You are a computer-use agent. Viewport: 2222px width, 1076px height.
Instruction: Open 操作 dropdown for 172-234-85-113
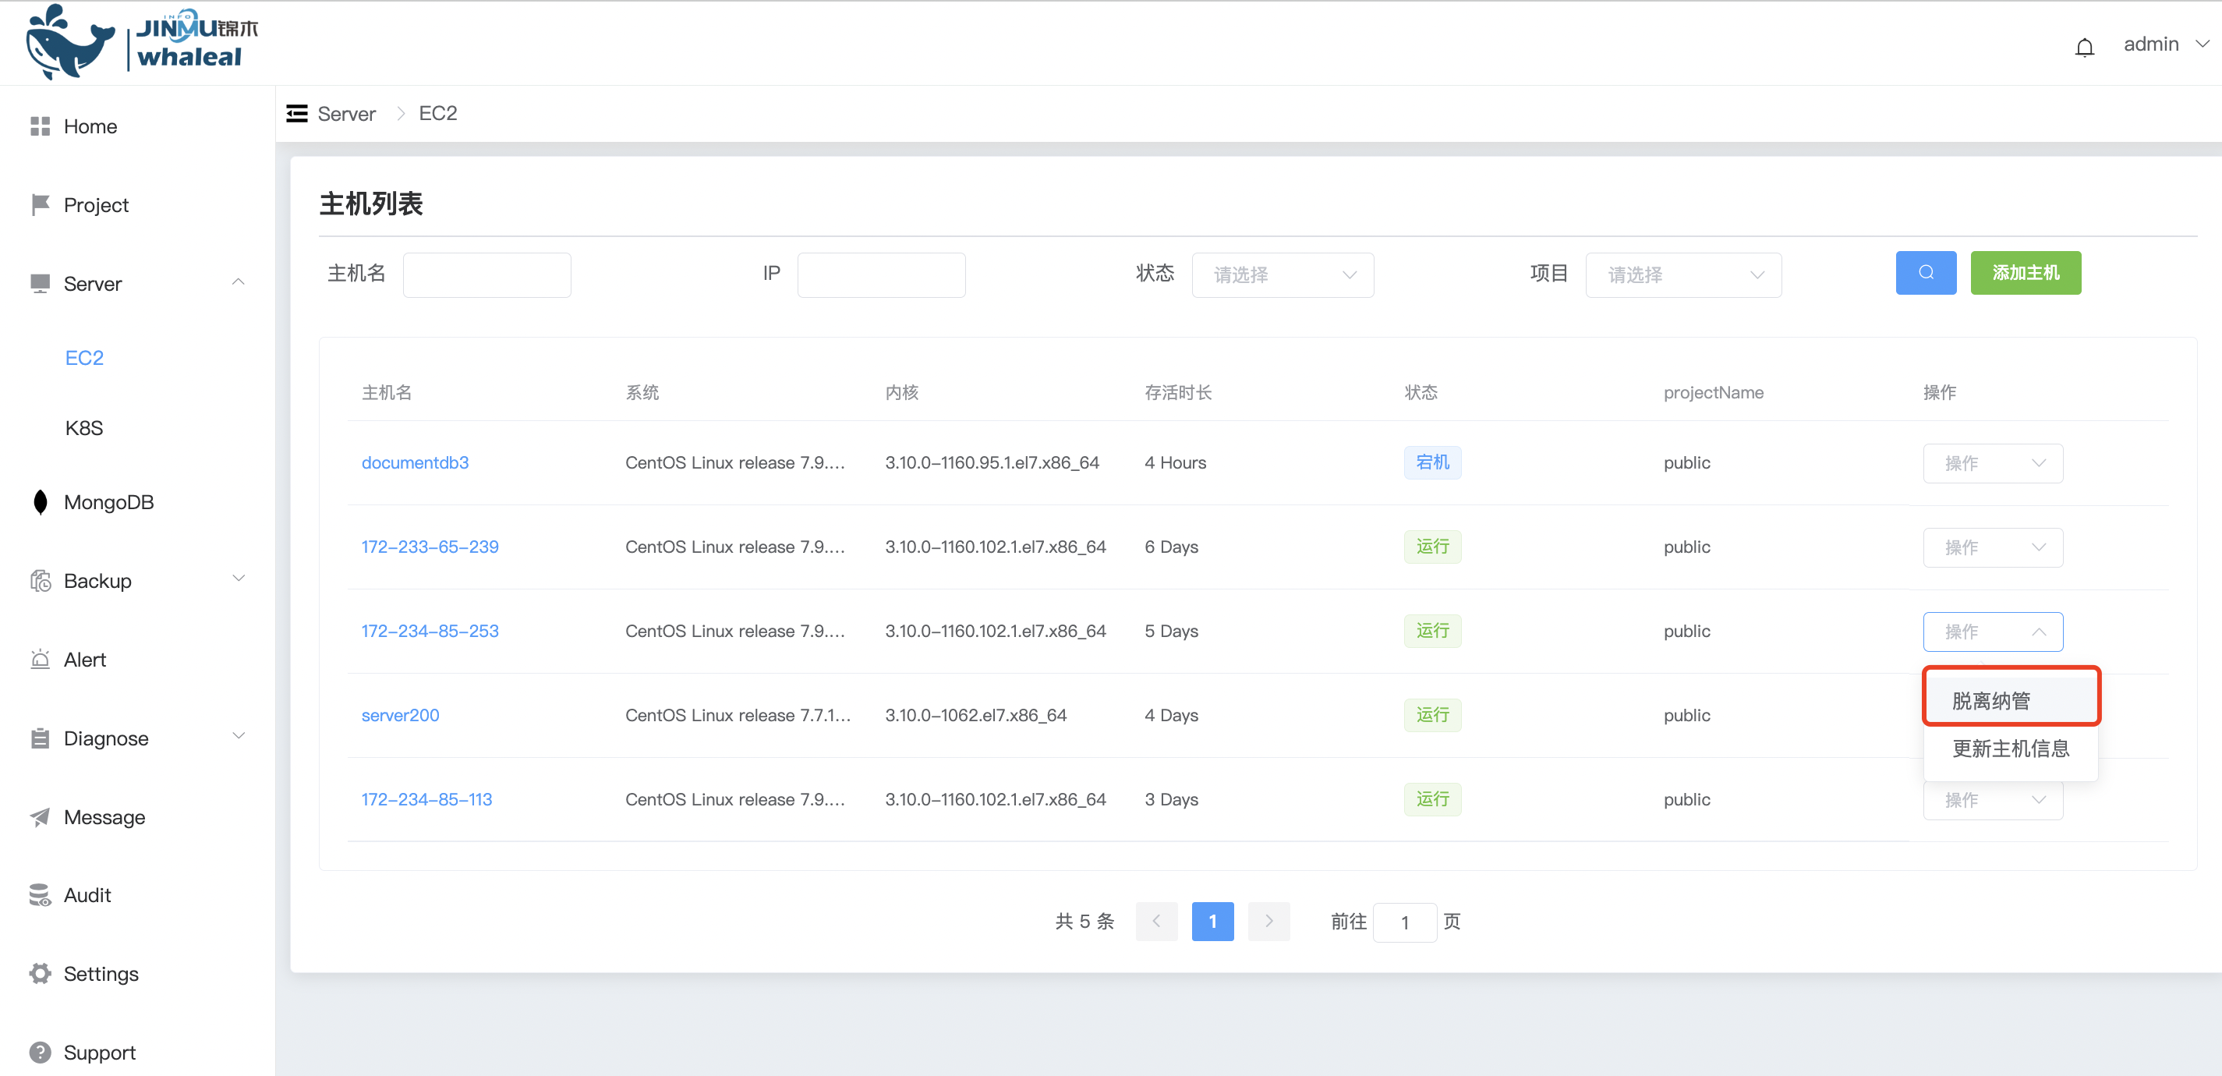1993,800
